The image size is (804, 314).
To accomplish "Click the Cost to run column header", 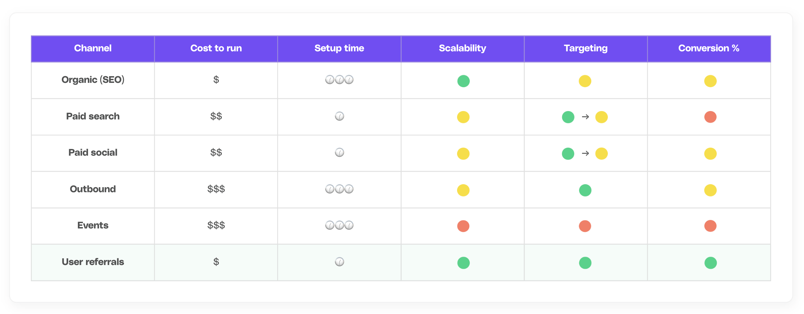I will 216,49.
